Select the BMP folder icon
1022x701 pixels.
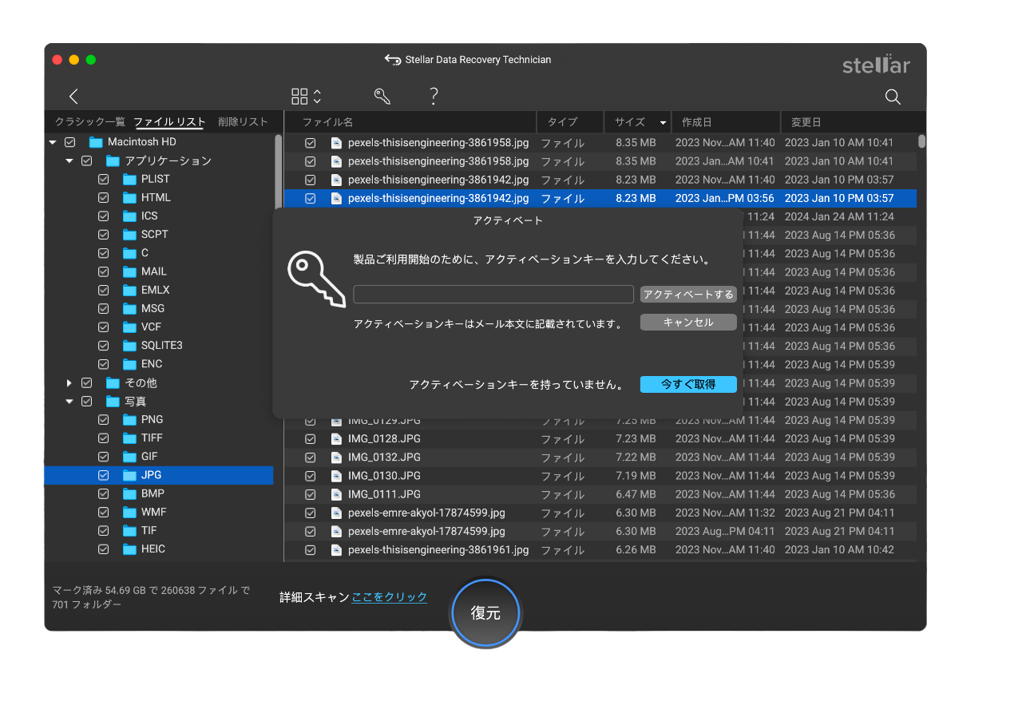point(129,493)
